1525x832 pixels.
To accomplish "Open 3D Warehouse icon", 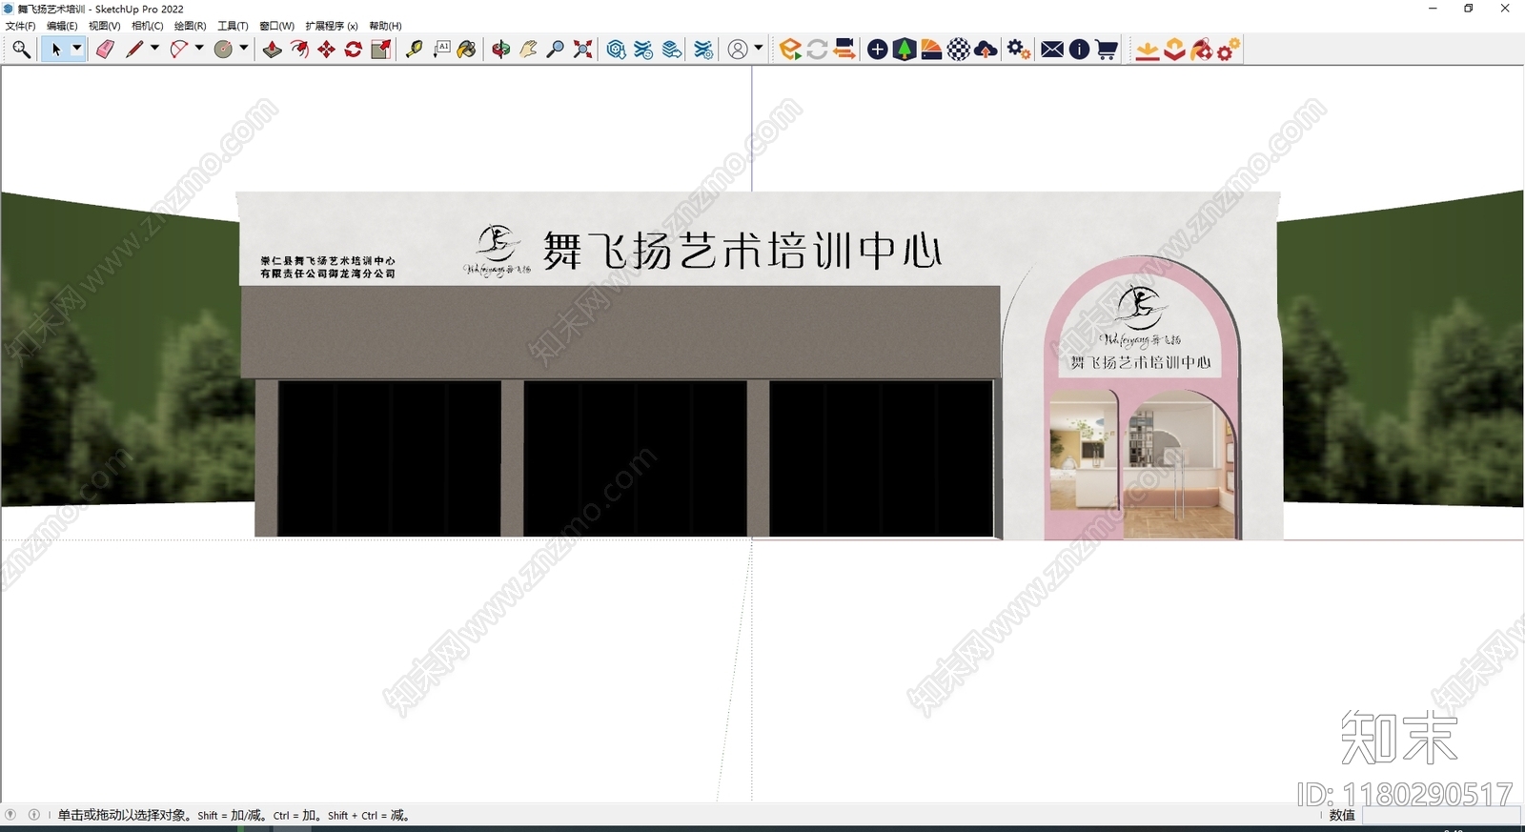I will tap(617, 50).
